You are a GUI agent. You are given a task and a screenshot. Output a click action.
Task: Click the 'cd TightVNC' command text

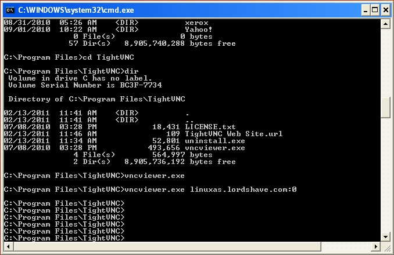coord(108,57)
